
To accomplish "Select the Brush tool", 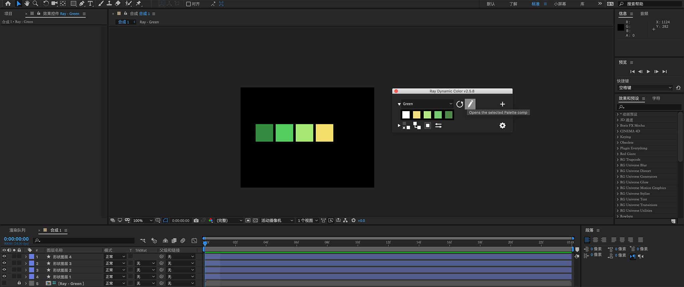I will [101, 4].
